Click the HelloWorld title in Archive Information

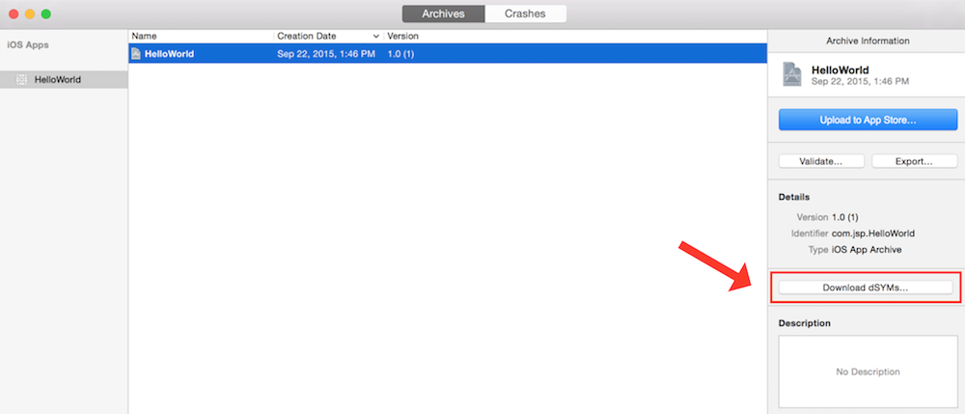tap(841, 70)
